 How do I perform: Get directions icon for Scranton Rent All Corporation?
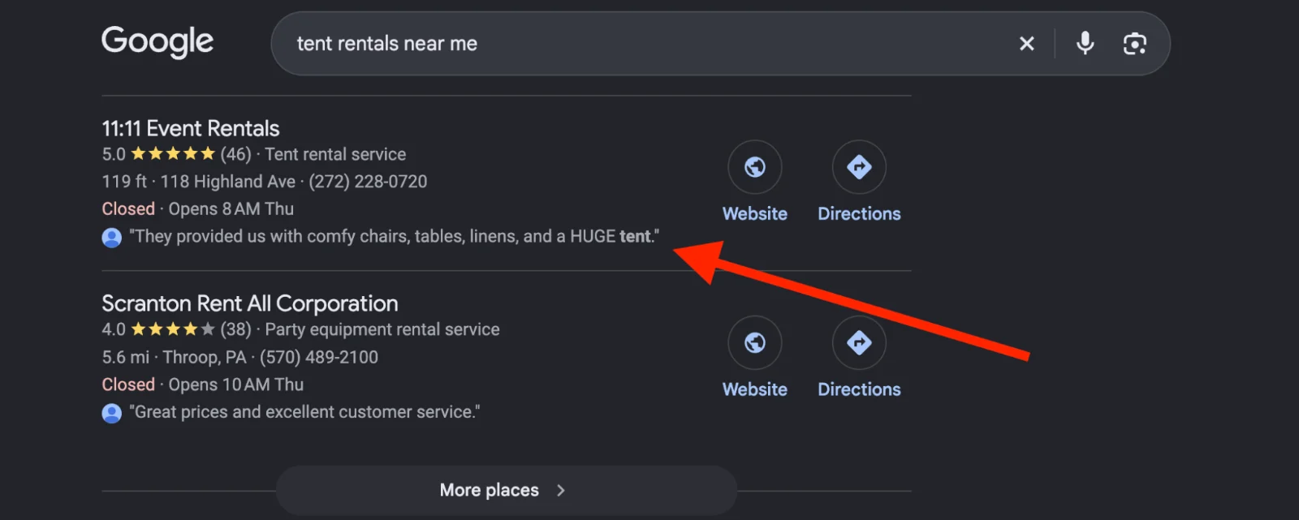859,343
